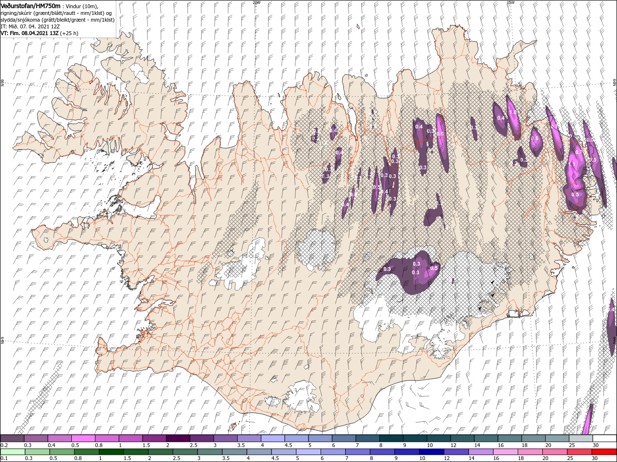
Task: Pick the dark teal snow swatch between 8 and 9
Action: [x=391, y=438]
